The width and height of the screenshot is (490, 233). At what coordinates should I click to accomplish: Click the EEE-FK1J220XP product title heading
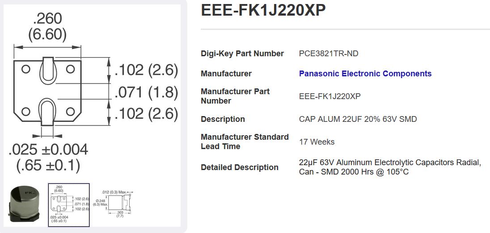pyautogui.click(x=263, y=11)
